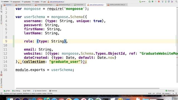Click the horizontal editor scrollbar

point(88,88)
